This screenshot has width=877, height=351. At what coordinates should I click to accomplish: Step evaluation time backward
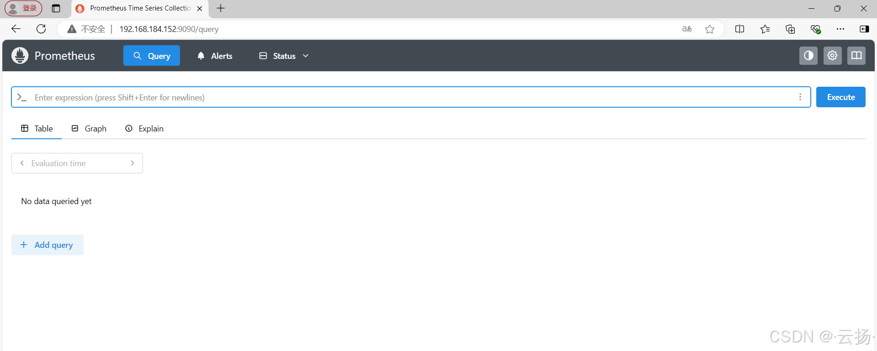22,163
